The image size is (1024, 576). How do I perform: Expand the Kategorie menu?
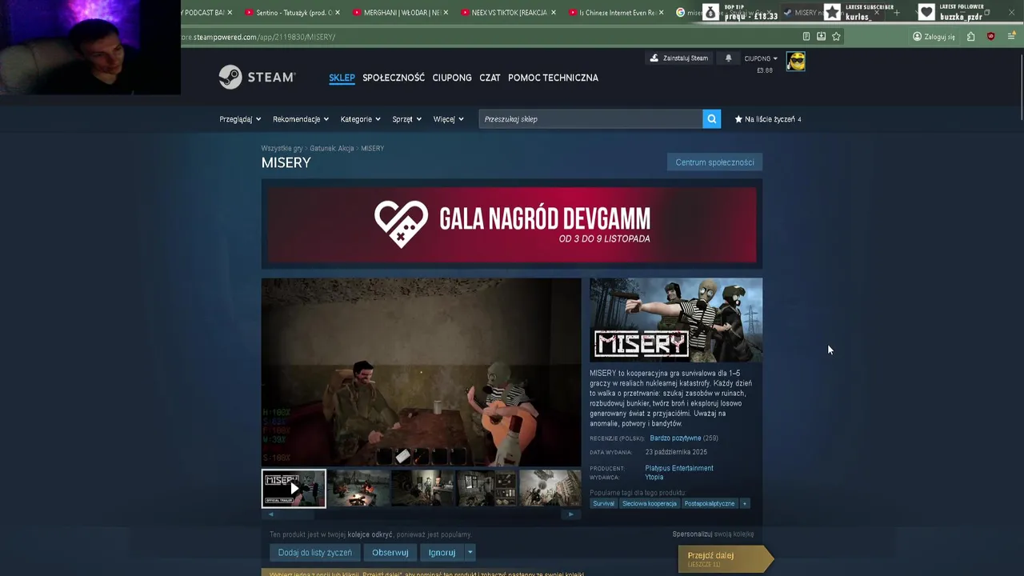click(x=360, y=119)
